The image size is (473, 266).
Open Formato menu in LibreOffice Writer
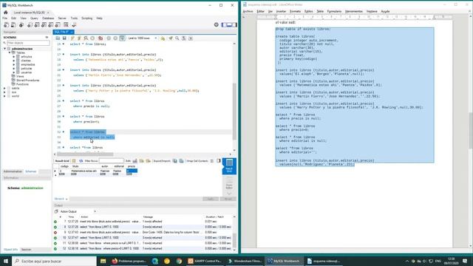pyautogui.click(x=295, y=12)
